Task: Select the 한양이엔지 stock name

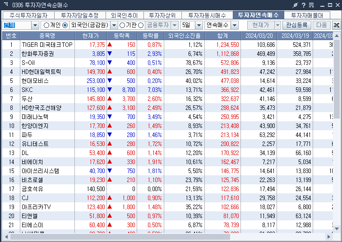Action: 35,126
